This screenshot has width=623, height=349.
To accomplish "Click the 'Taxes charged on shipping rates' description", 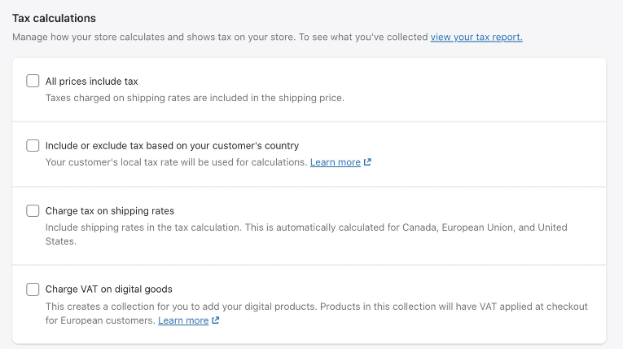I will tap(195, 98).
